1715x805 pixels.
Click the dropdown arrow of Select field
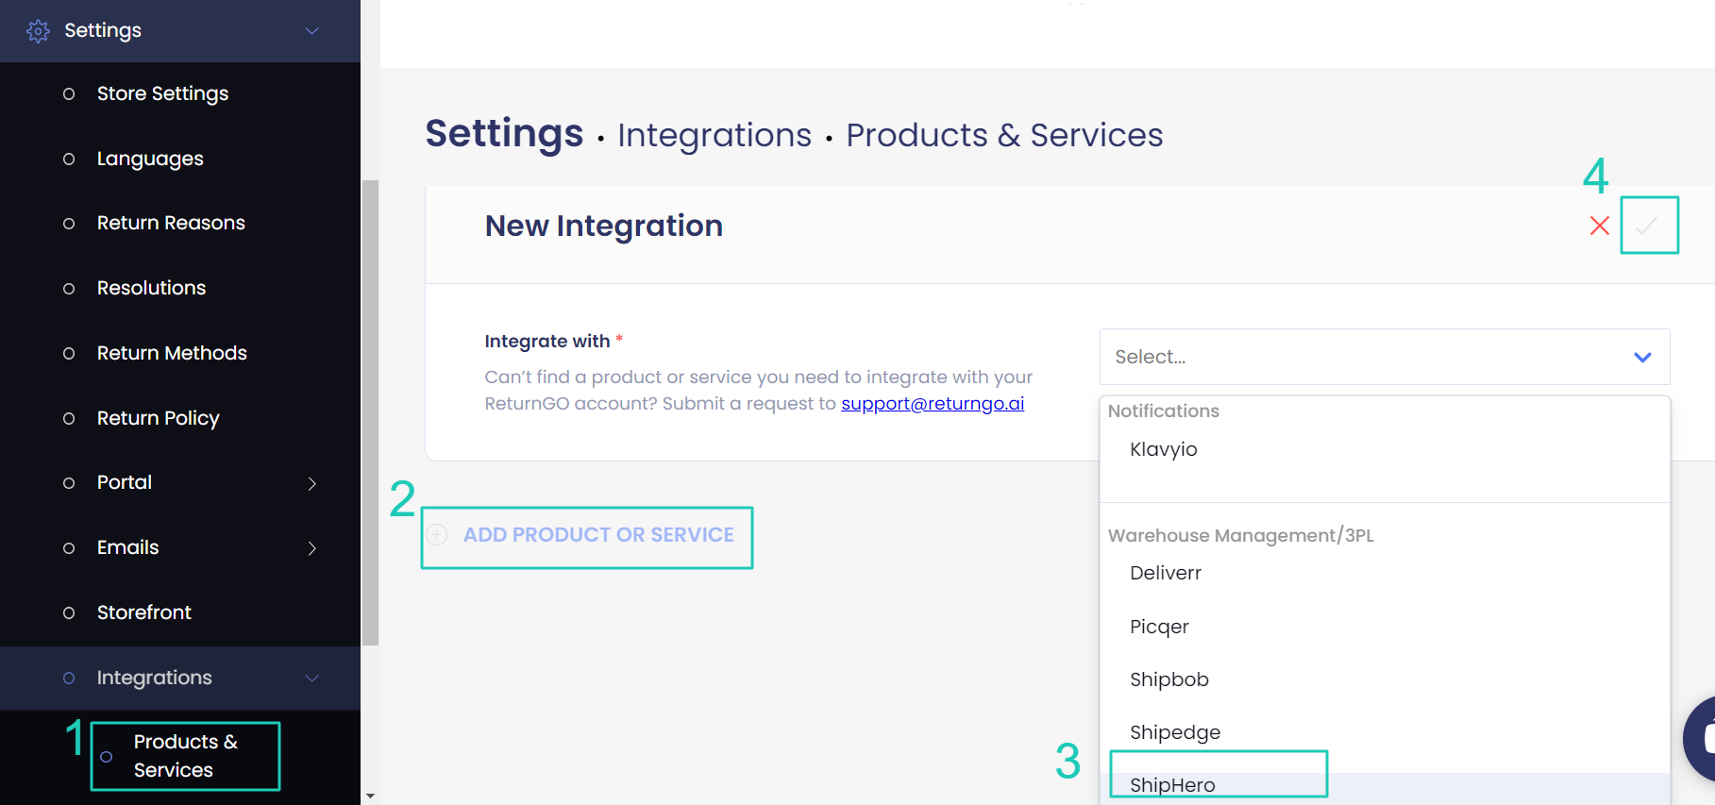(x=1642, y=358)
